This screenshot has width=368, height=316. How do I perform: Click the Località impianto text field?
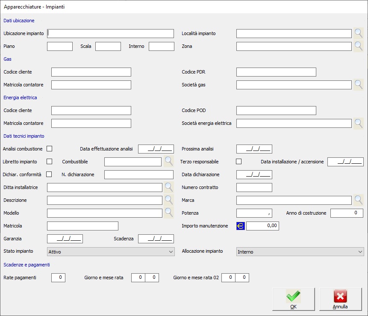tap(294, 34)
